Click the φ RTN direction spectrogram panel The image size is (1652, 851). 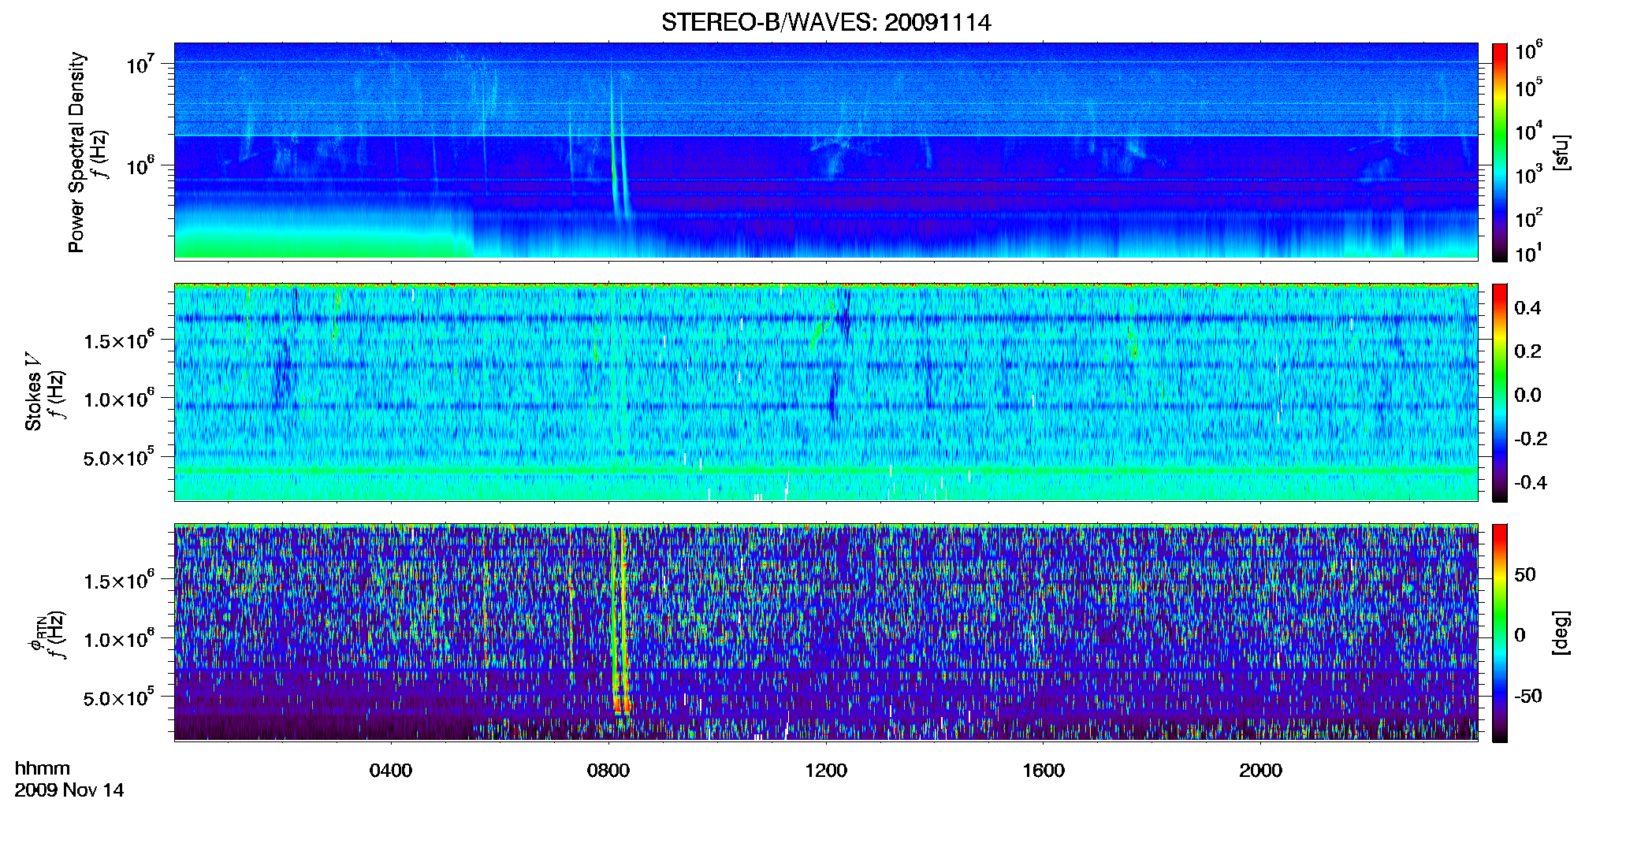tap(826, 633)
